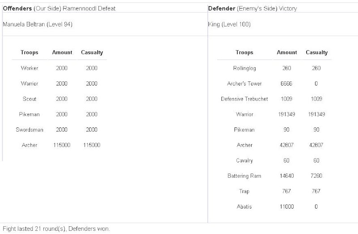Click the 6666 Archer's Tower amount value
This screenshot has width=358, height=234.
(x=287, y=84)
